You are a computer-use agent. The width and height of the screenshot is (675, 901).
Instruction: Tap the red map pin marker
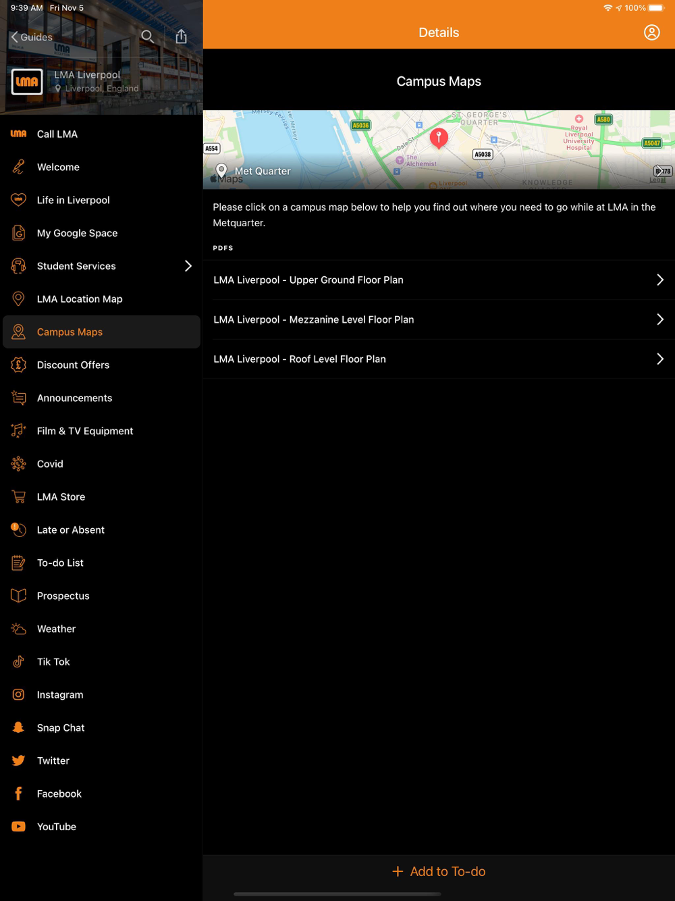coord(439,138)
